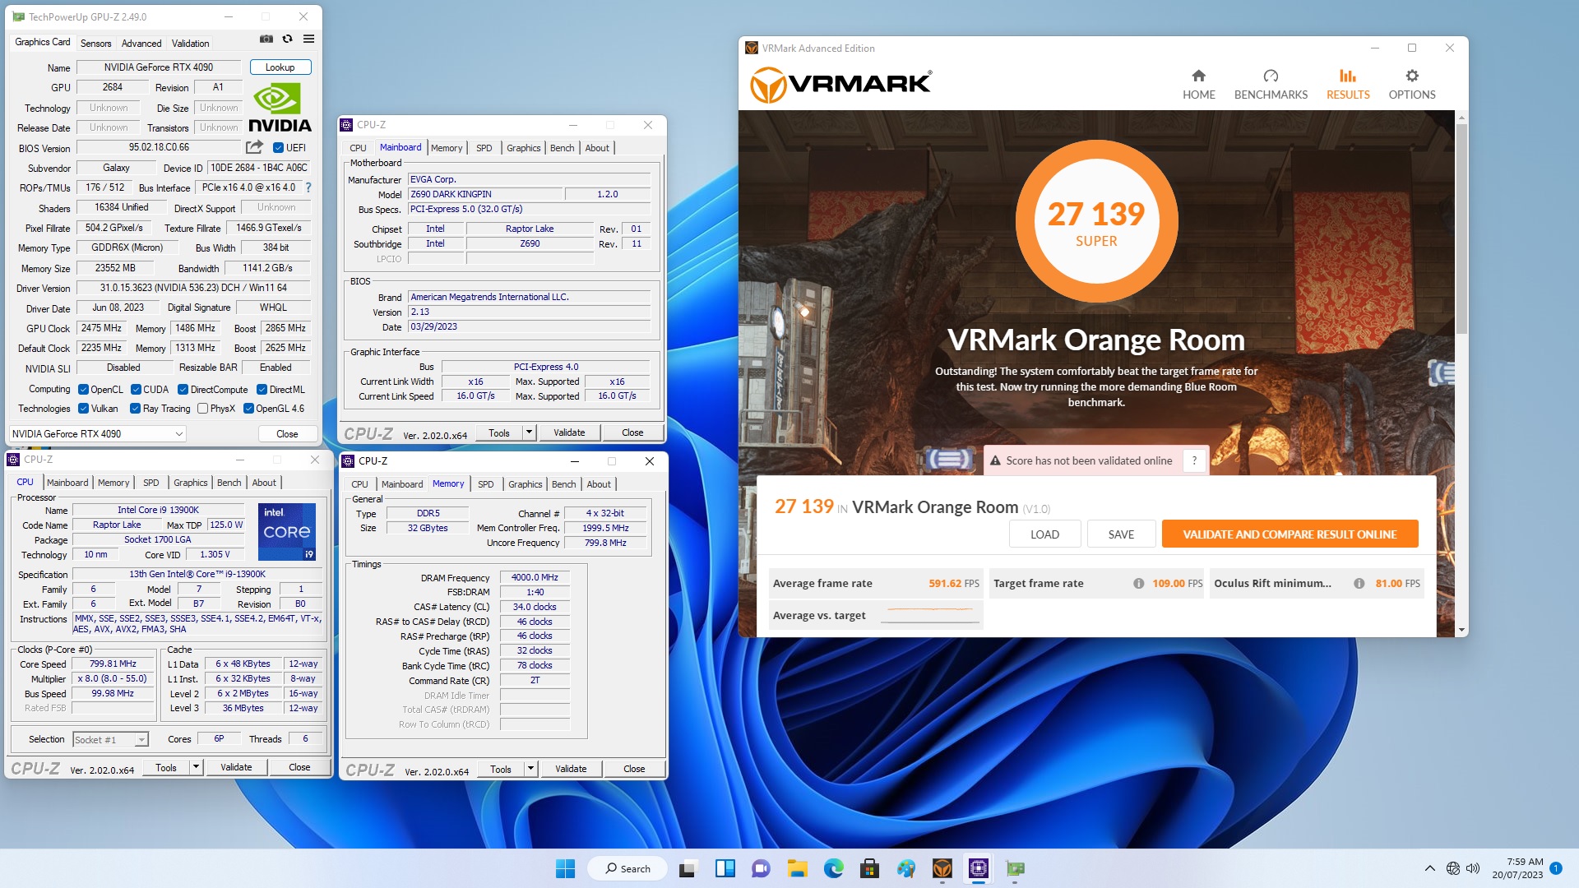This screenshot has width=1579, height=888.
Task: Open Microsoft Store from the taskbar
Action: pos(869,868)
